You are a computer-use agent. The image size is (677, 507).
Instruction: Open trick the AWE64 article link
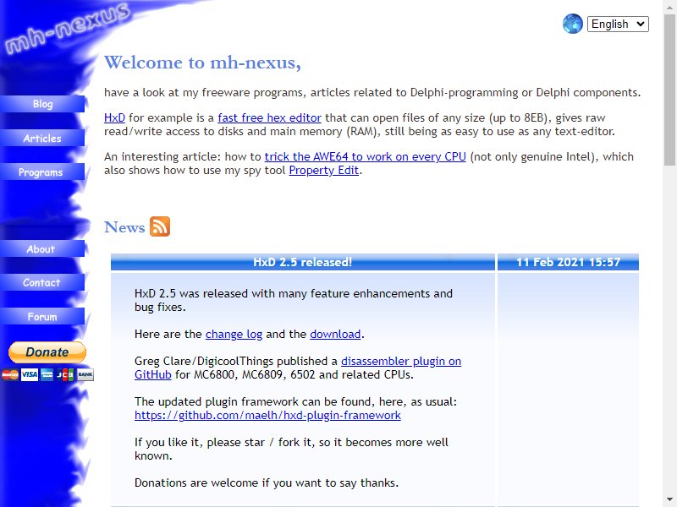coord(366,156)
